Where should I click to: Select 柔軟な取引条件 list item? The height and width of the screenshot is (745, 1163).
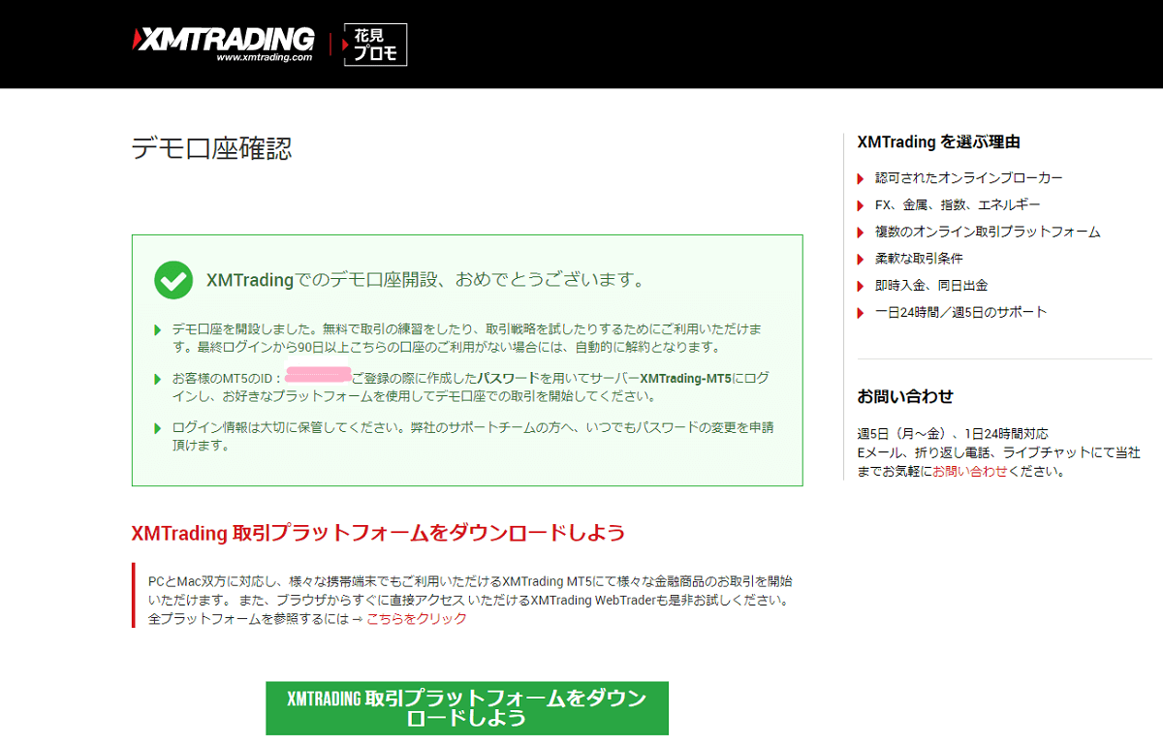[x=919, y=259]
